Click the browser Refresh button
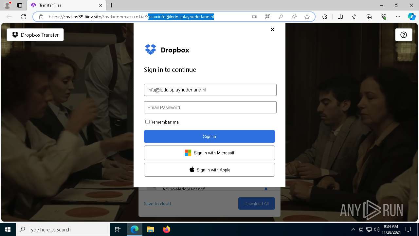 [24, 17]
